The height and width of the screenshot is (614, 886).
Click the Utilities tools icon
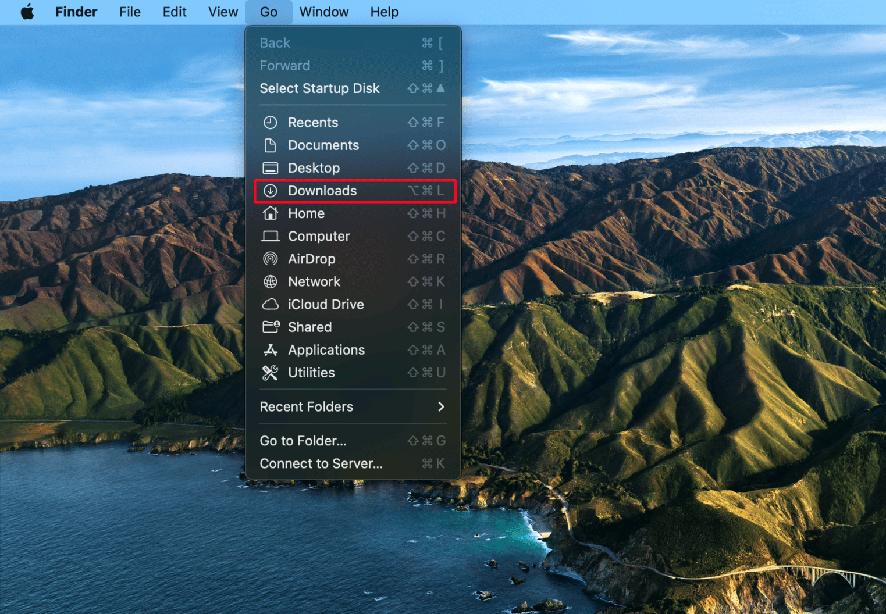[271, 373]
